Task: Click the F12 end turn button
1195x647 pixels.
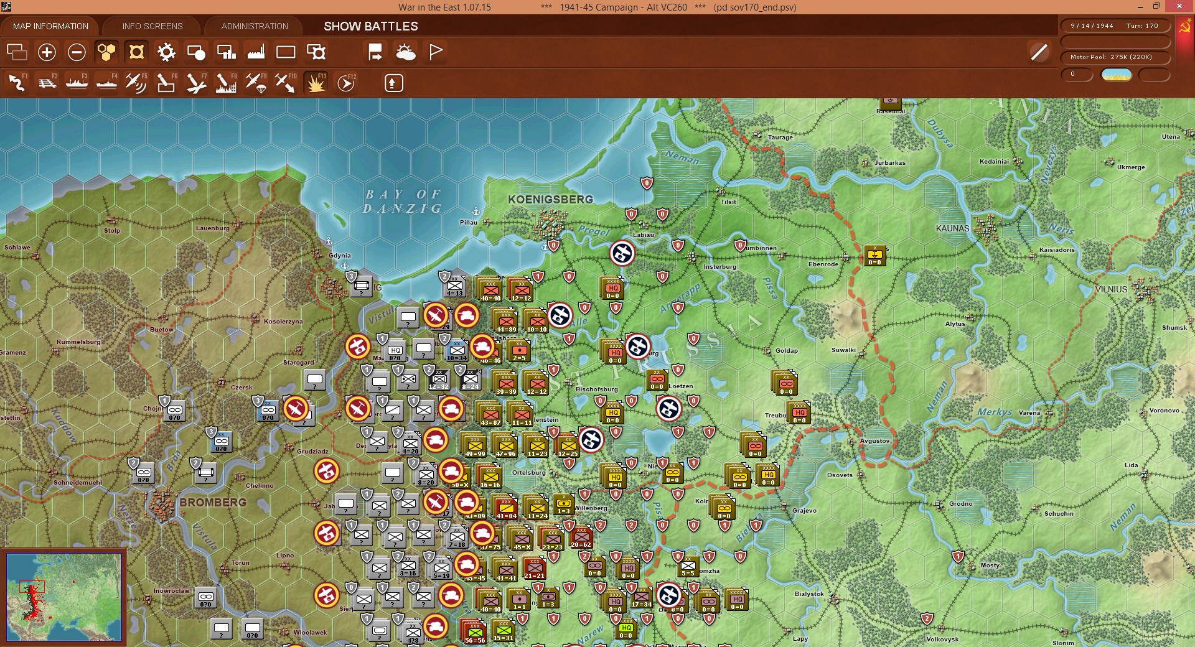Action: pyautogui.click(x=346, y=83)
